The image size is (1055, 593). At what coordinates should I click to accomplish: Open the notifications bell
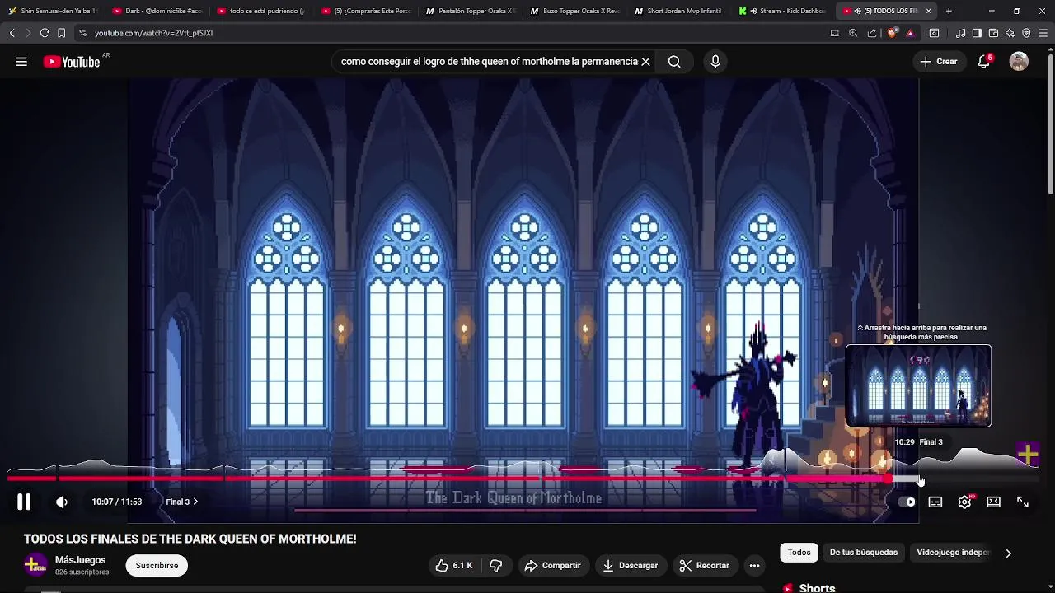[984, 62]
